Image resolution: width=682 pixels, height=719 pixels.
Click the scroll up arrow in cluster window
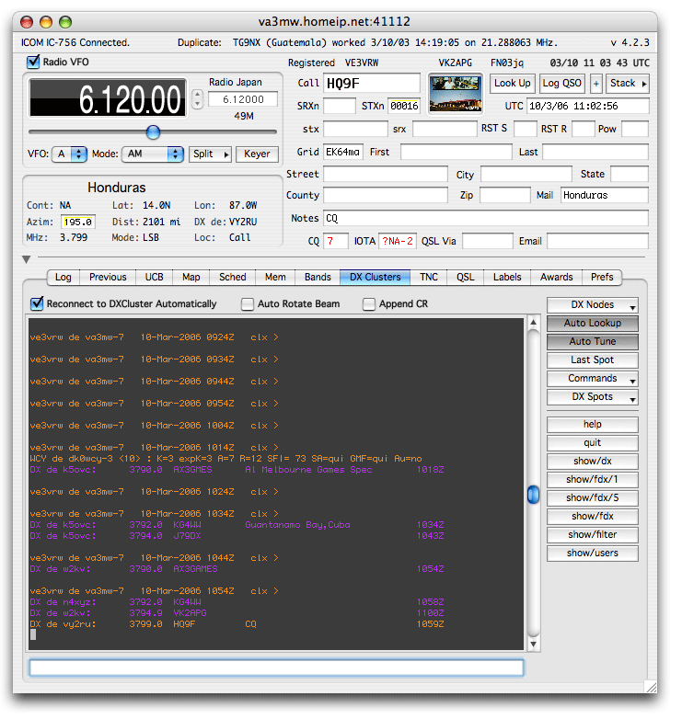(533, 323)
